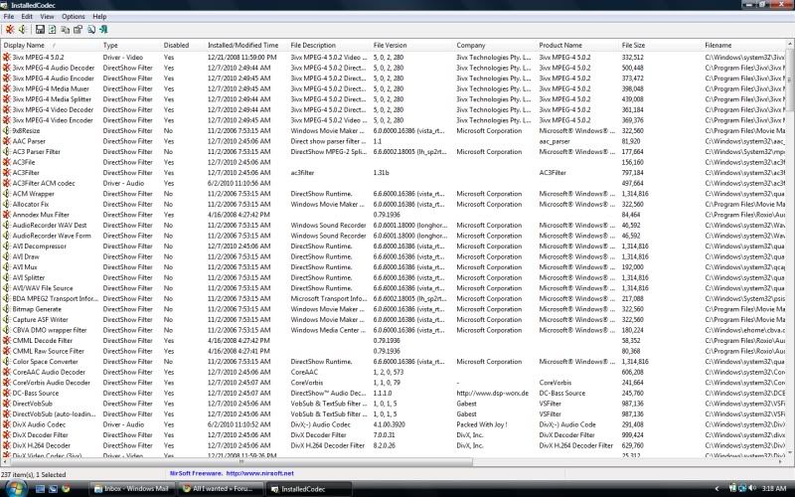Click the volume icon in system tray
Screen dimensions: 795x497
point(752,488)
